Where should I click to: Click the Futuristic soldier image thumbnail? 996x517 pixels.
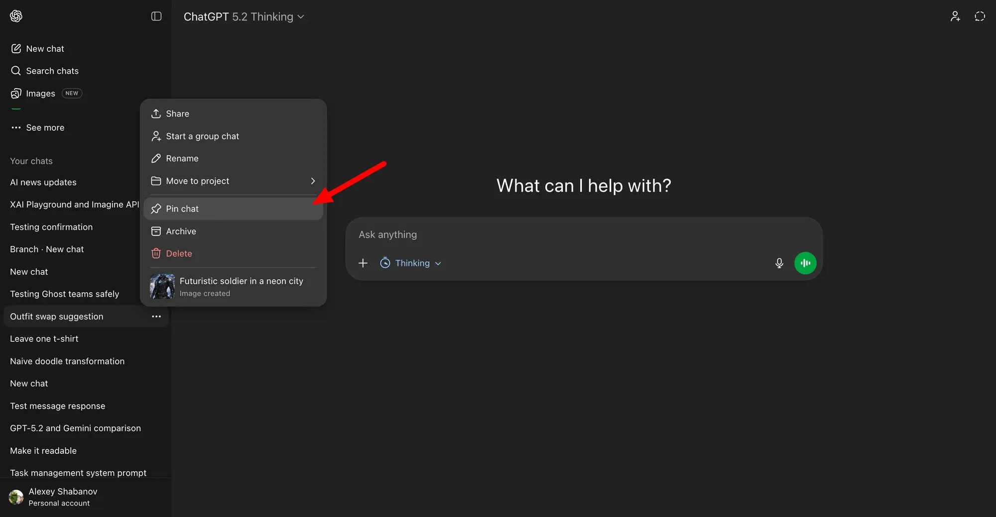tap(162, 287)
